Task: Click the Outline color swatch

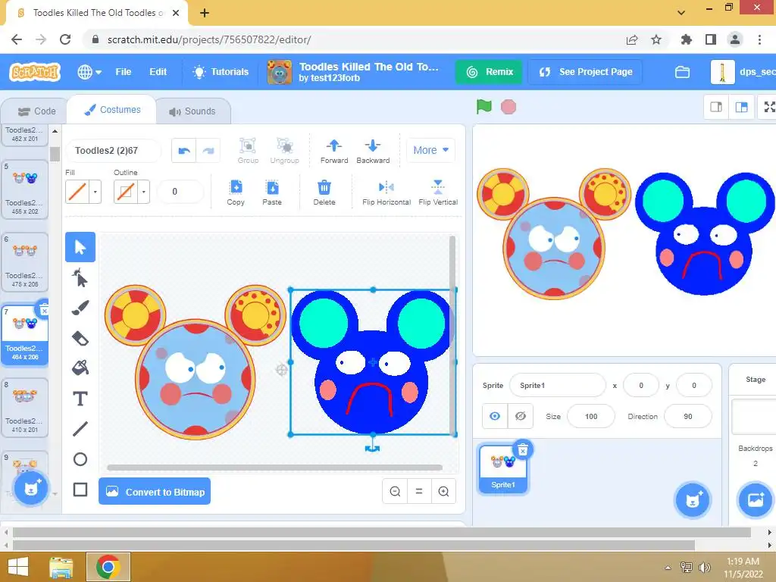Action: tap(127, 192)
